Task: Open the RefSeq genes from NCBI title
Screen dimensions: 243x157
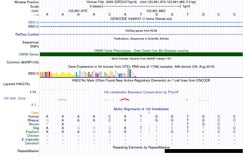Action: (x=141, y=31)
